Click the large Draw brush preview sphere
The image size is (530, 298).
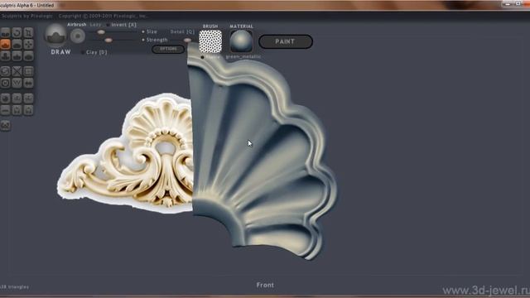point(55,36)
